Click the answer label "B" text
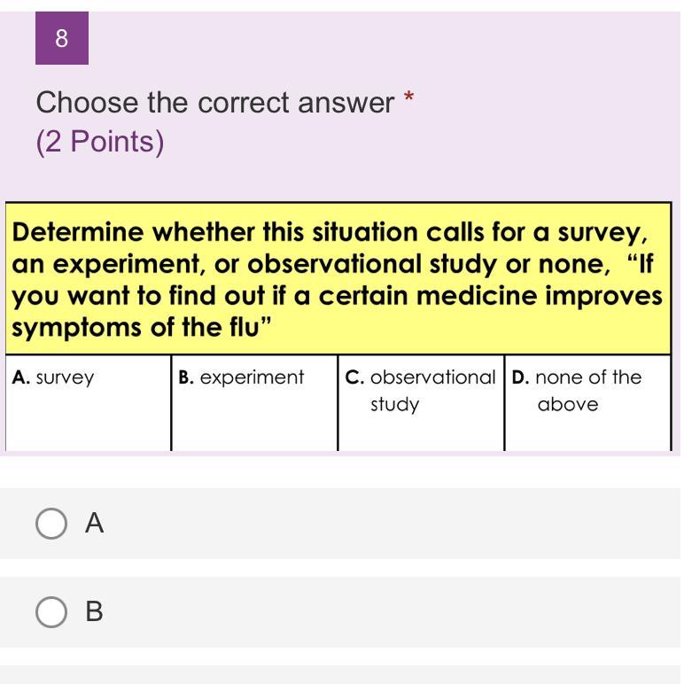 coord(95,612)
